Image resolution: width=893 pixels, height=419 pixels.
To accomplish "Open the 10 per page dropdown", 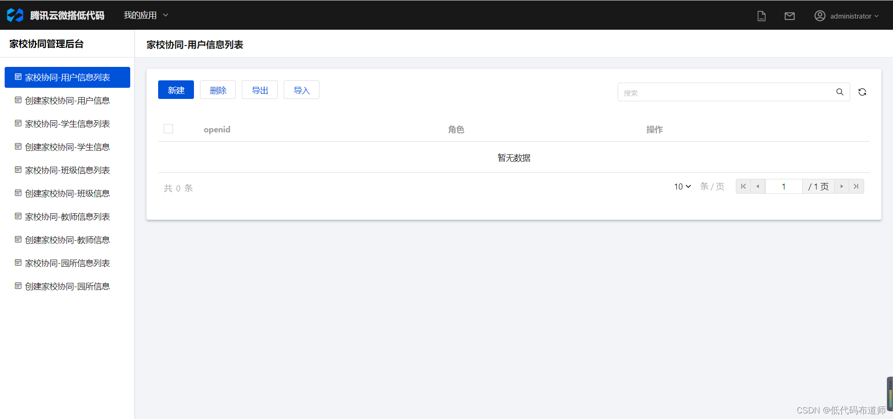I will (x=682, y=186).
